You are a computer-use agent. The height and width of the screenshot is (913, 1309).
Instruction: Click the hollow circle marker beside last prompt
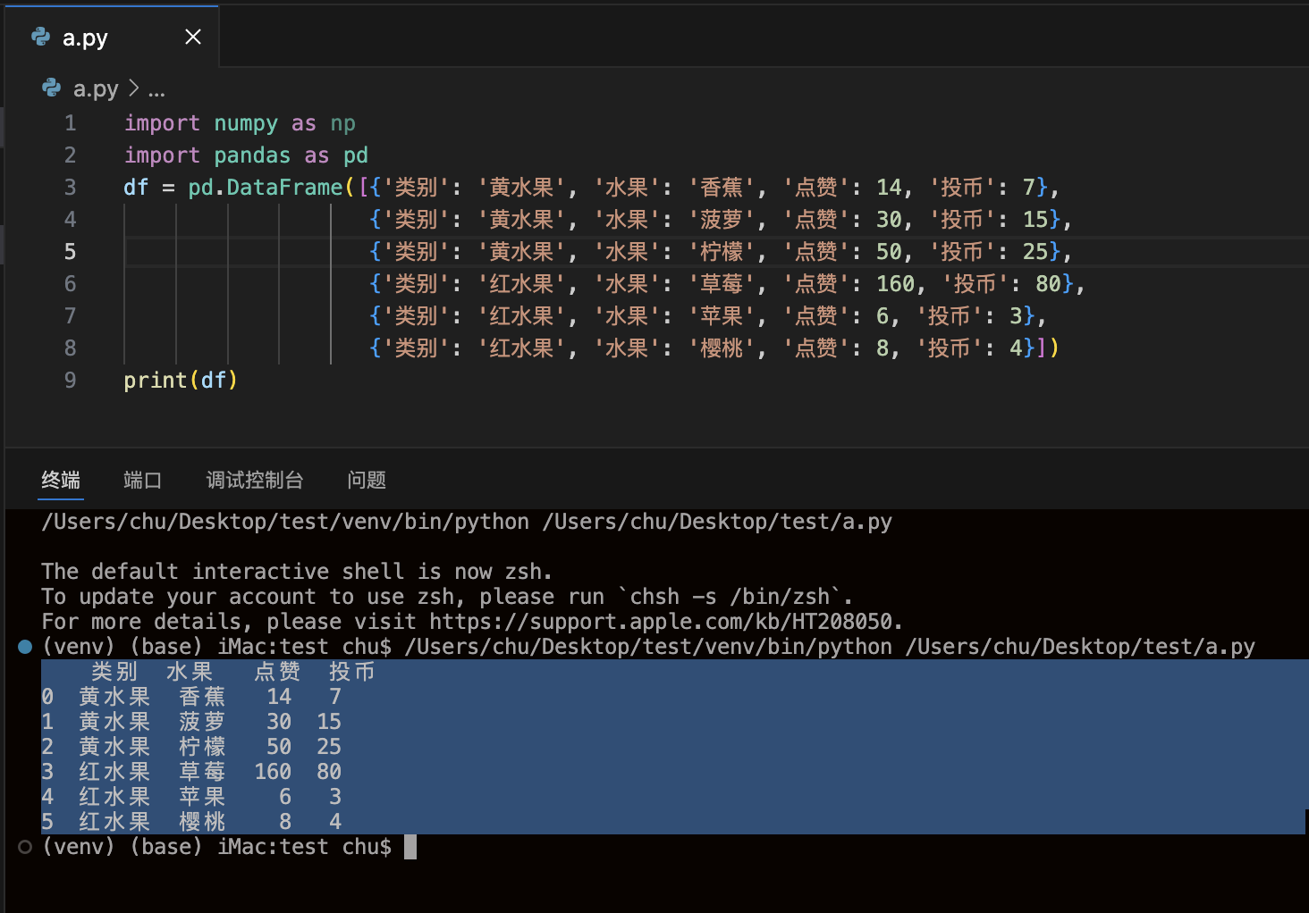(25, 847)
